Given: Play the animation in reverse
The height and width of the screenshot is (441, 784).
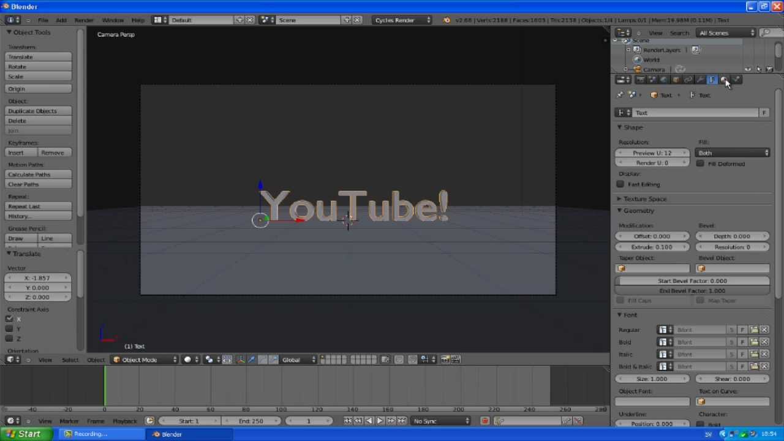Looking at the screenshot, I should (369, 421).
